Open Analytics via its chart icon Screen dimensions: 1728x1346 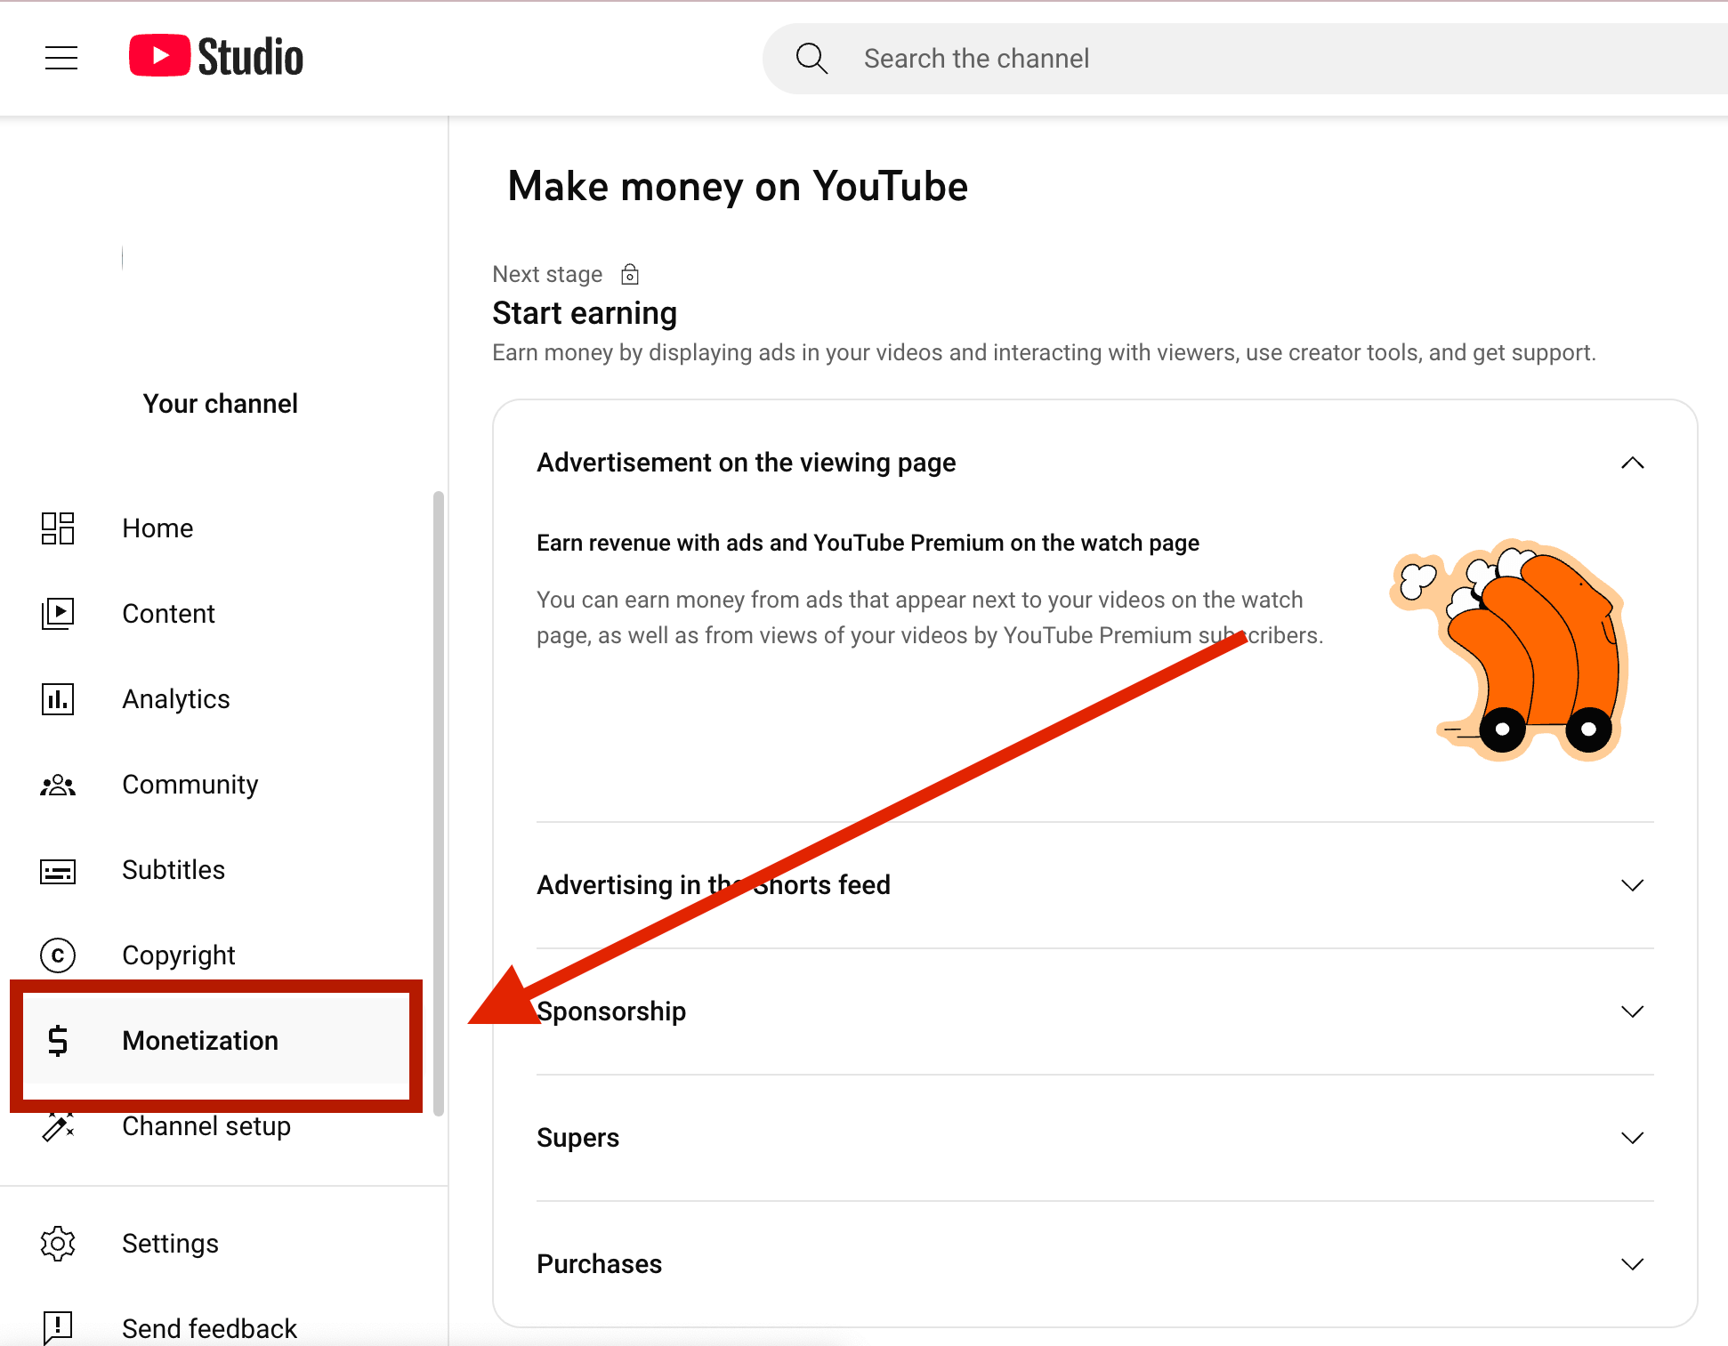57,699
